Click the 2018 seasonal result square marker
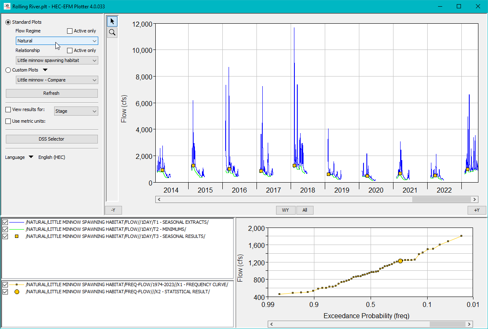Viewport: 488px width, 329px height. (294, 166)
